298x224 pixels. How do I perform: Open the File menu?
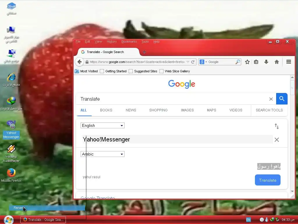click(78, 41)
